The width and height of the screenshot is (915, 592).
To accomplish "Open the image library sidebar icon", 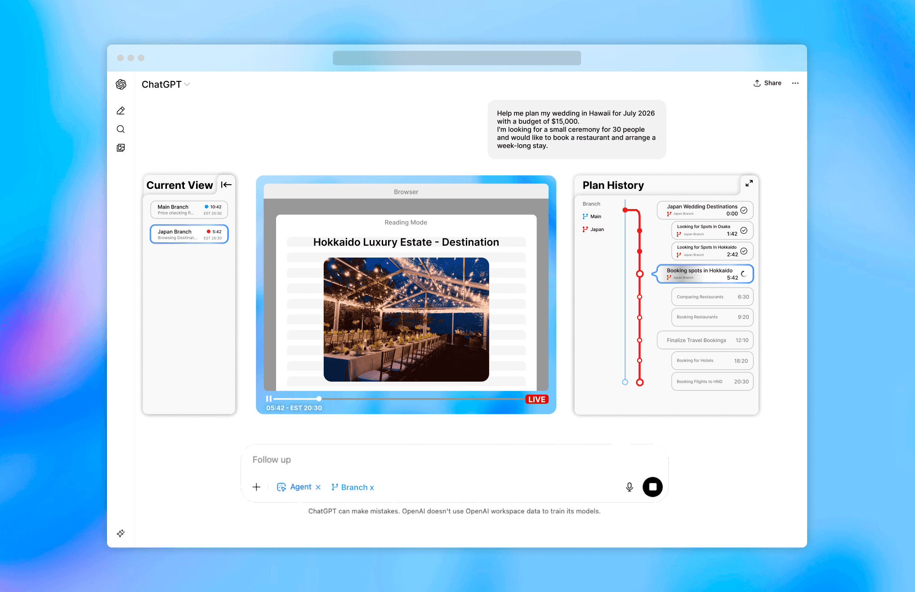I will (x=121, y=148).
